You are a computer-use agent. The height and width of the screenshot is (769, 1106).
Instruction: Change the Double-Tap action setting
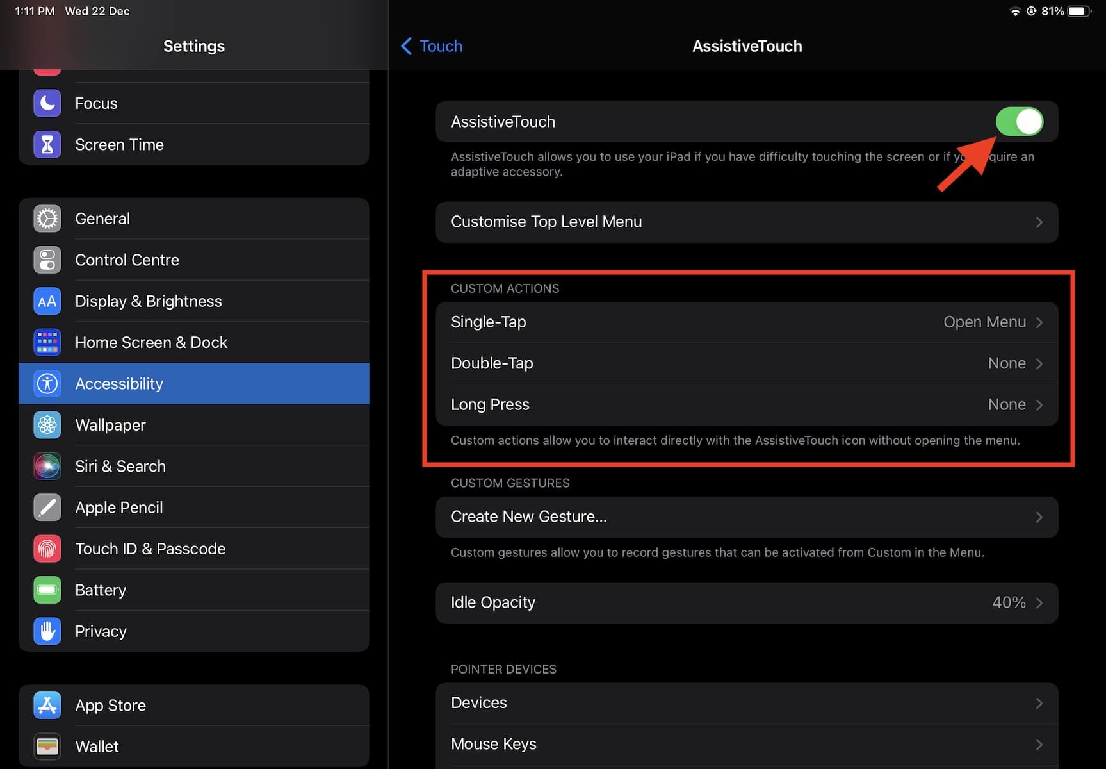[x=746, y=363]
